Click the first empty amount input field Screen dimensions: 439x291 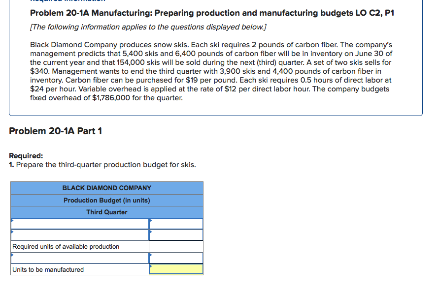(176, 223)
